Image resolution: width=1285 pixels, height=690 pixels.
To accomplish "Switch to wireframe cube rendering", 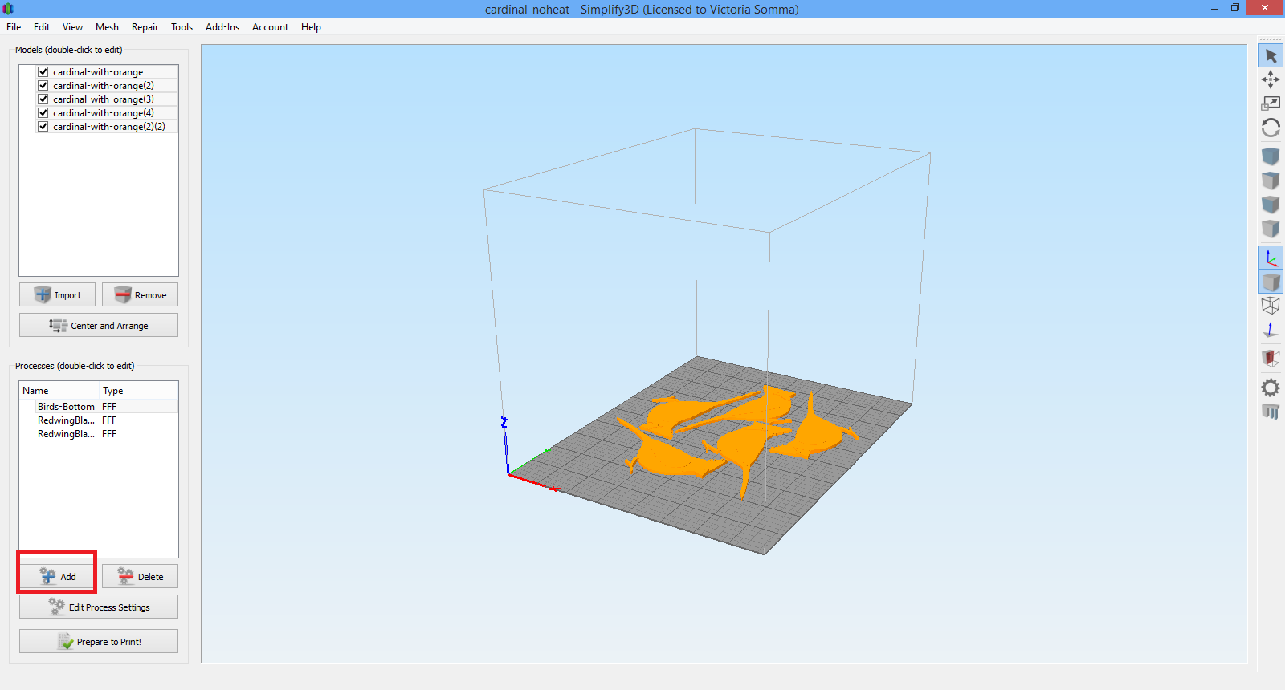I will [x=1271, y=305].
